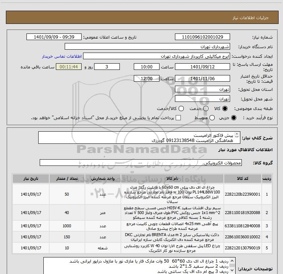Click the buyer notes text area
Image resolution: width=283 pixels, height=274 pixels.
pyautogui.click(x=139, y=266)
